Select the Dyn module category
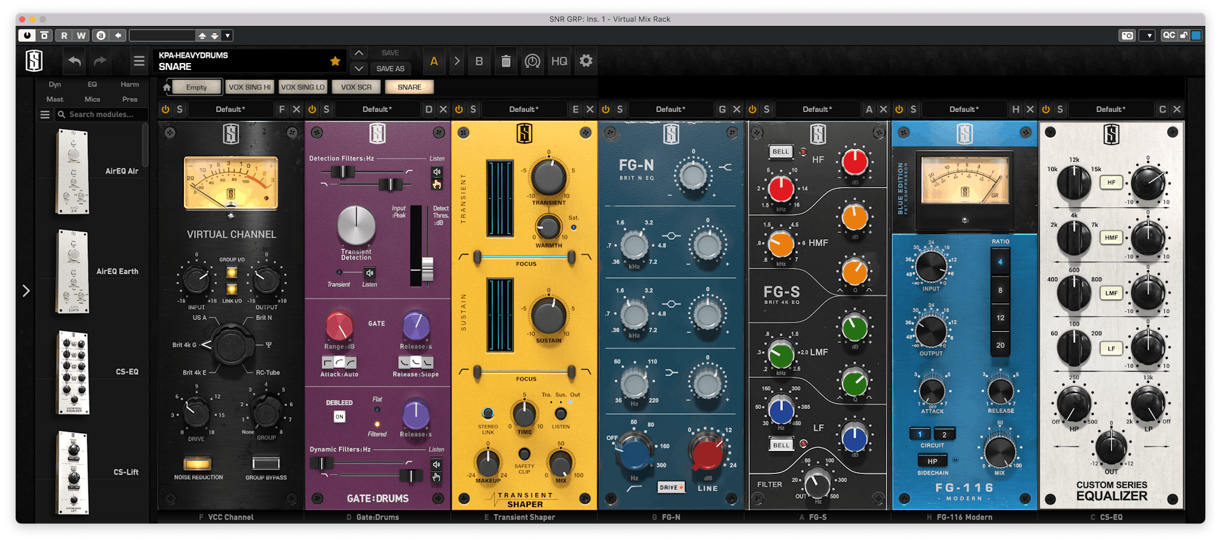The width and height of the screenshot is (1221, 542). pyautogui.click(x=55, y=84)
